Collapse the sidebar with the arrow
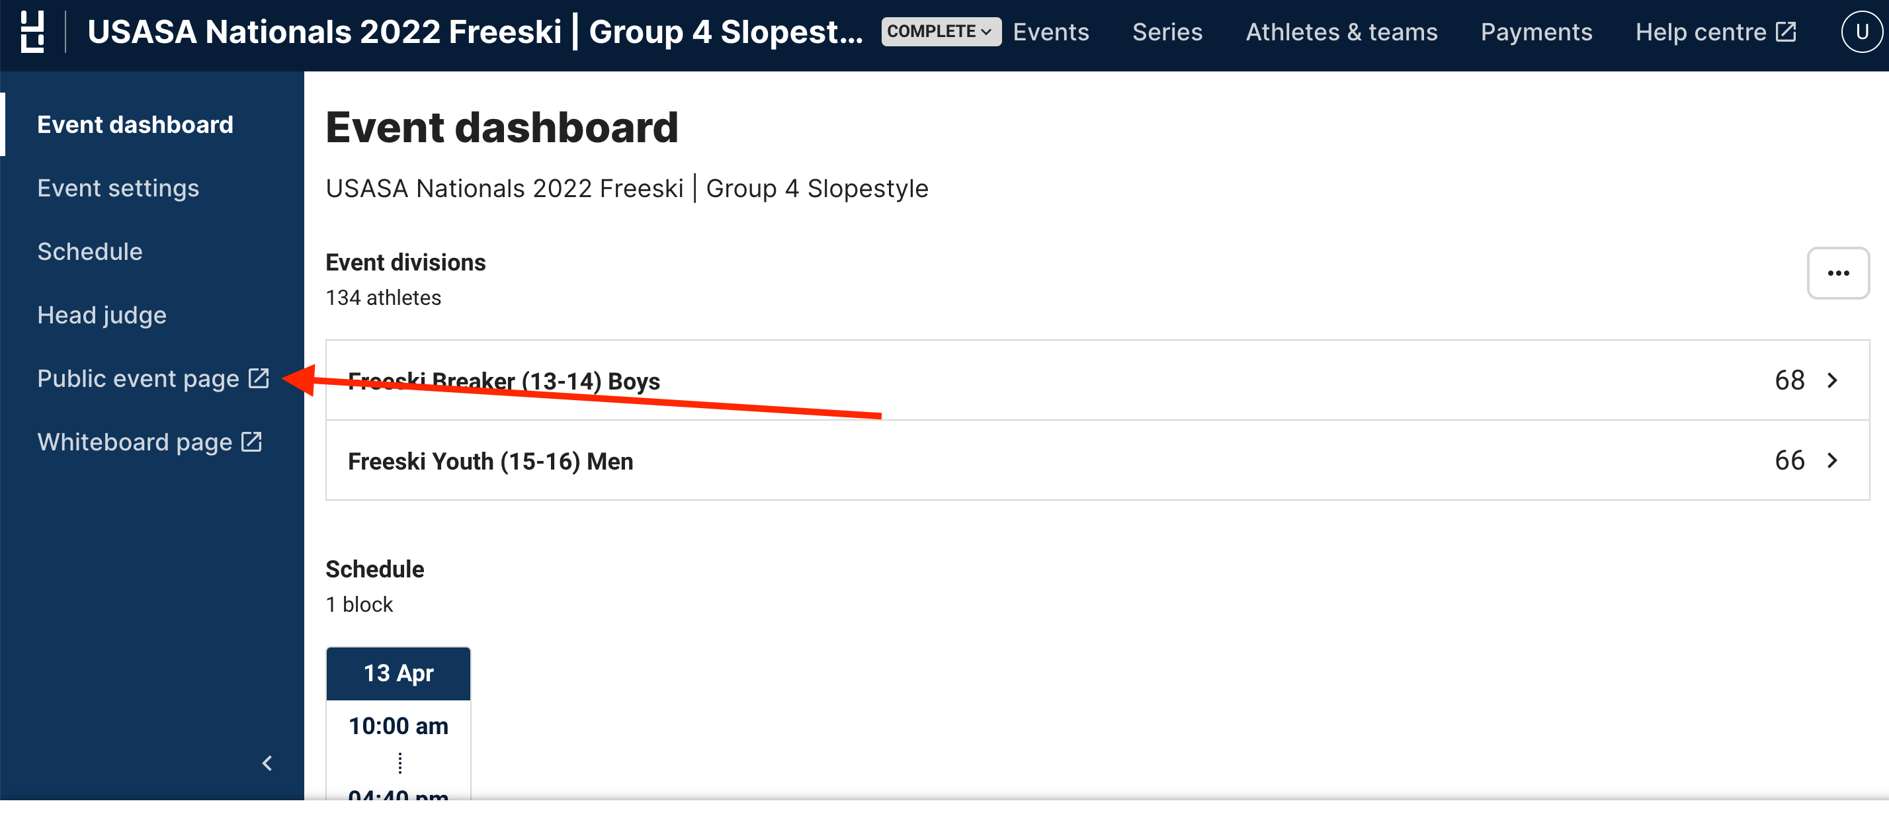Viewport: 1889px width, 832px height. click(267, 763)
